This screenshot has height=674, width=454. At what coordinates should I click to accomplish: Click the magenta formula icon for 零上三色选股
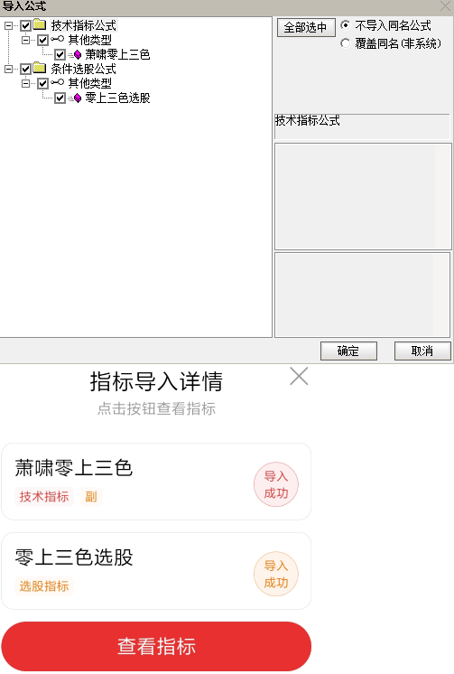(x=78, y=98)
